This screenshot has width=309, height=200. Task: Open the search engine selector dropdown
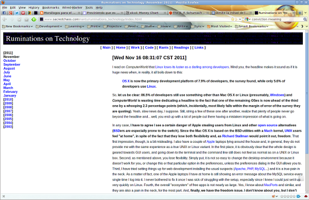click(x=248, y=19)
